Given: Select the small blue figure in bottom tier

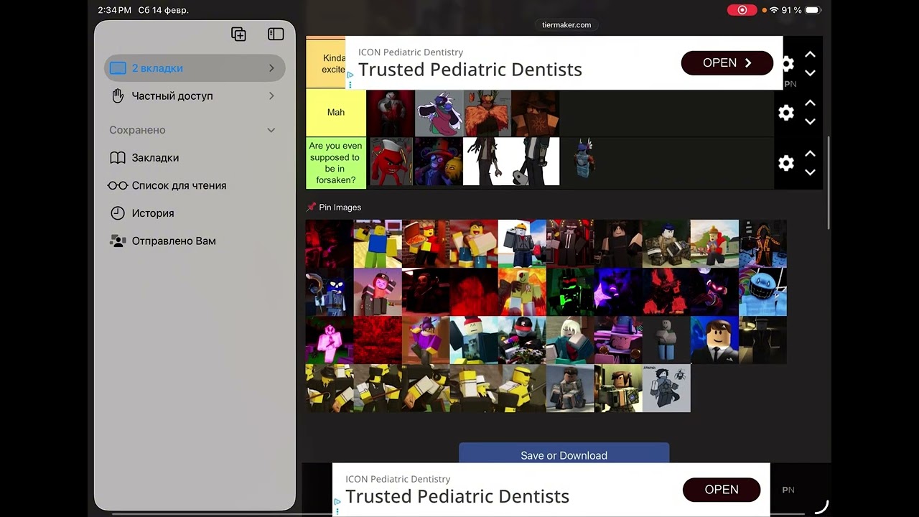Looking at the screenshot, I should (584, 159).
